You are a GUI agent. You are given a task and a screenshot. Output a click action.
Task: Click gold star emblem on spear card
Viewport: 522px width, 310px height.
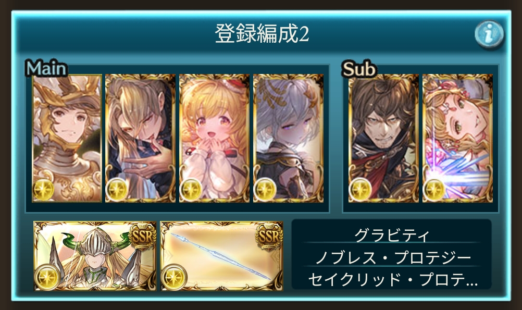(x=174, y=277)
